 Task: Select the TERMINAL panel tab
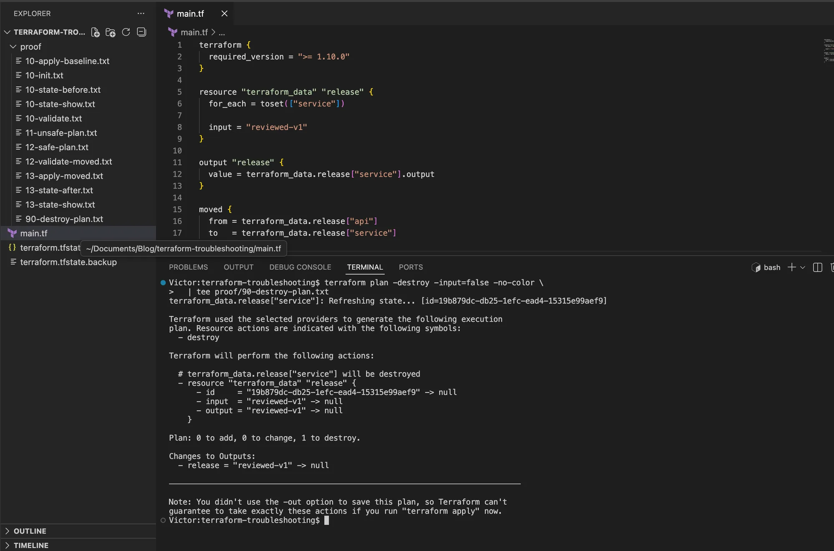(365, 267)
